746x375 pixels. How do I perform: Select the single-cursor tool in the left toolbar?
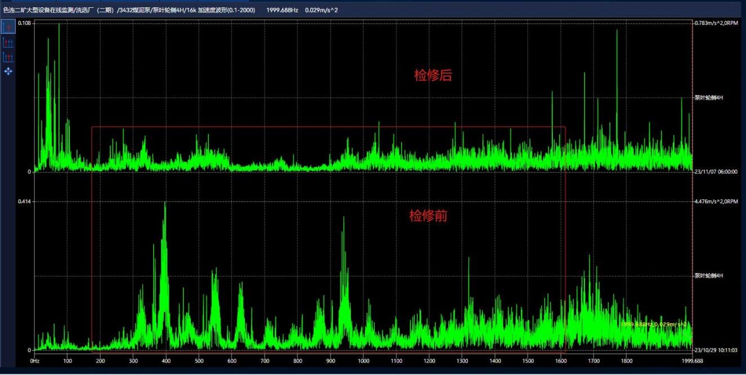8,27
